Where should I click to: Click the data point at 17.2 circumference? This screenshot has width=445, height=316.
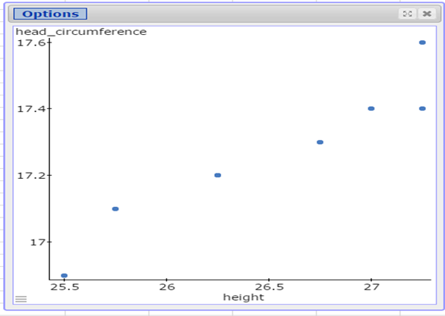[218, 175]
